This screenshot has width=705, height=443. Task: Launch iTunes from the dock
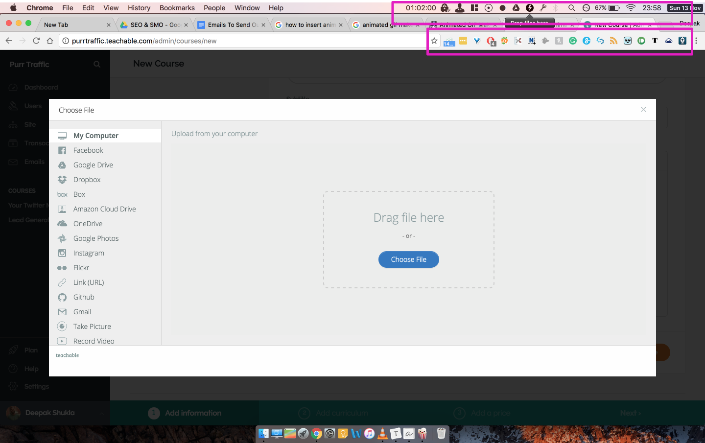370,433
